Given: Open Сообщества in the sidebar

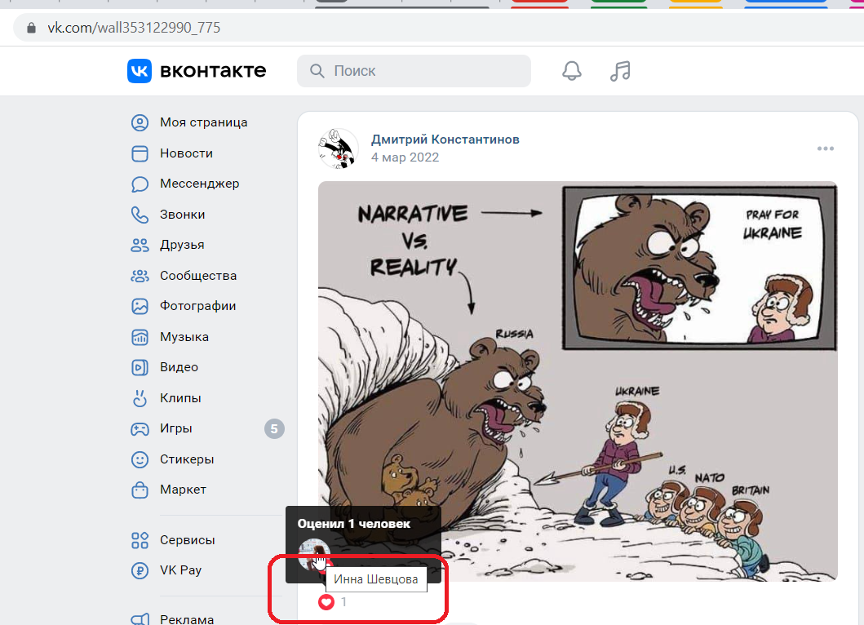Looking at the screenshot, I should pyautogui.click(x=198, y=276).
